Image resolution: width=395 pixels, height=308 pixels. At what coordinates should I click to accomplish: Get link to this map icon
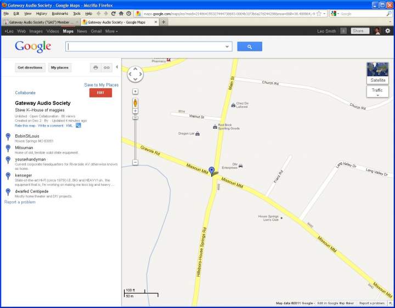106,67
